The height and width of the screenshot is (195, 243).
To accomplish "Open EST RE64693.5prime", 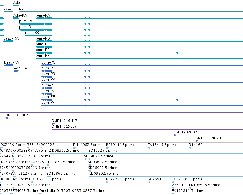I will [25, 191].
